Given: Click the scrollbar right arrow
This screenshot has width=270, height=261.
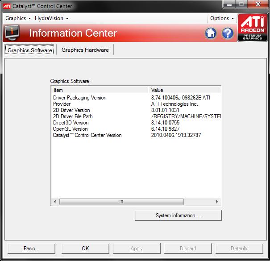Looking at the screenshot, I should point(217,202).
